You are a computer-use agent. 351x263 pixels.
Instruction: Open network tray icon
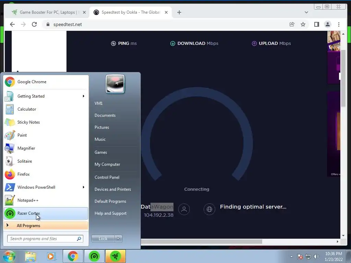pyautogui.click(x=308, y=256)
